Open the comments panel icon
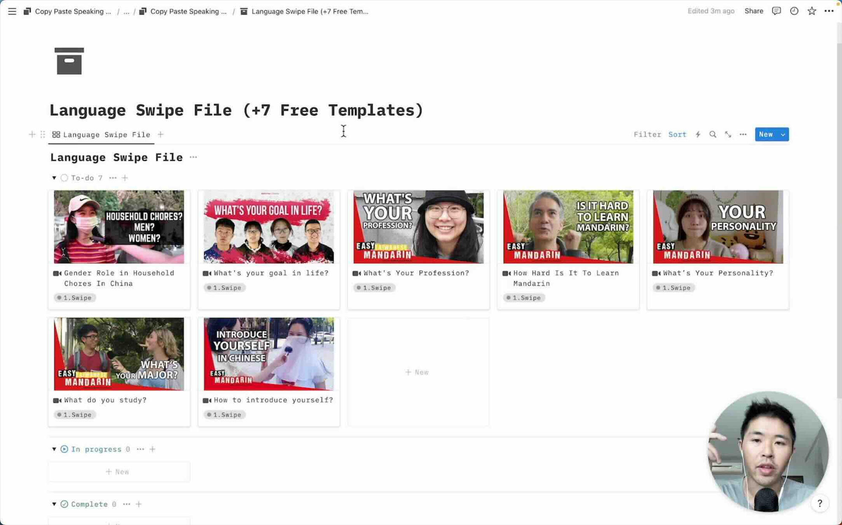The image size is (842, 525). click(x=776, y=11)
